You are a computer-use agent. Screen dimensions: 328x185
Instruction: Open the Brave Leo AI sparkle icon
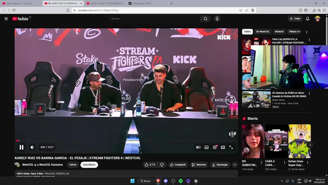click(x=319, y=10)
